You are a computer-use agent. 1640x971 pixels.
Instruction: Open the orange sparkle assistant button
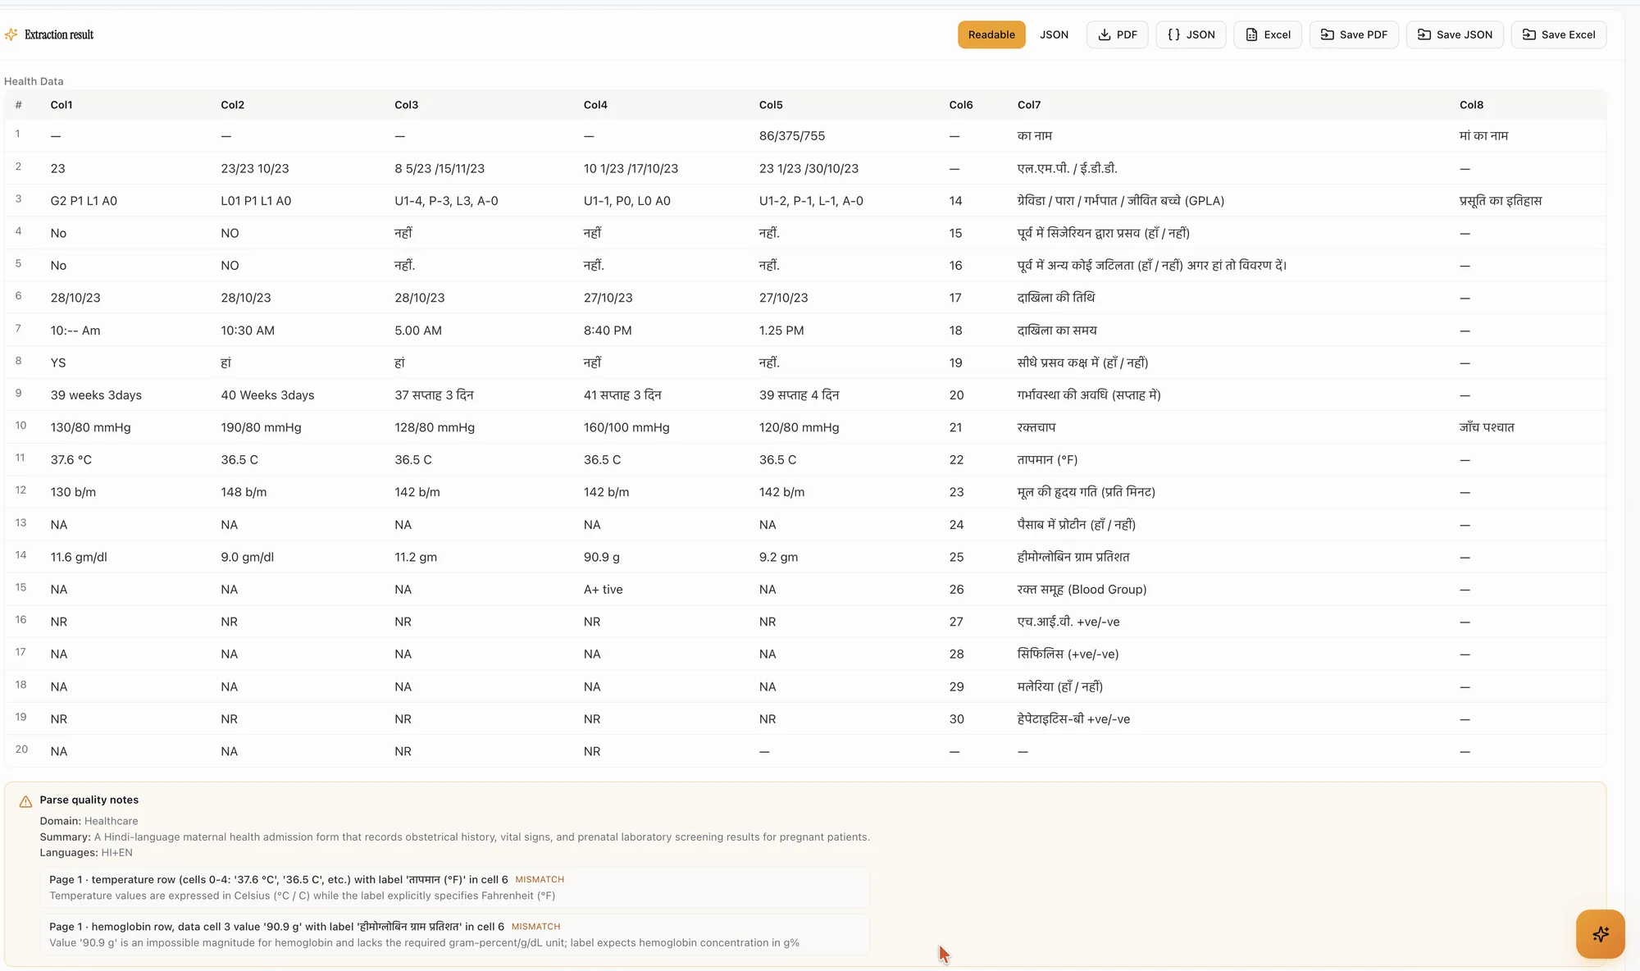1600,933
